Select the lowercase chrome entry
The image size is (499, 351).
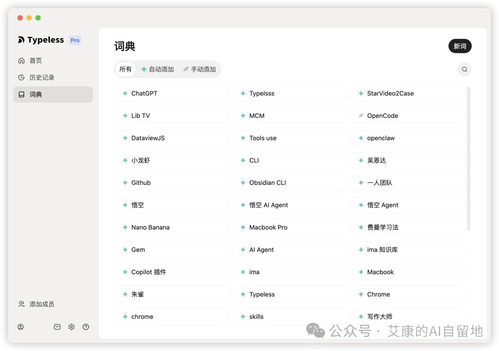pos(171,317)
